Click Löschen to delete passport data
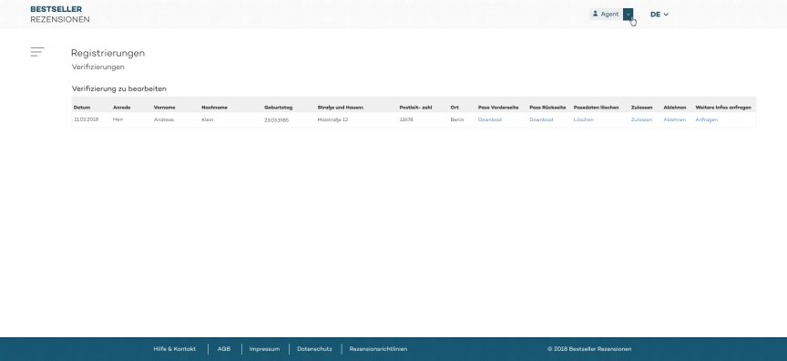The width and height of the screenshot is (787, 361). coord(583,119)
